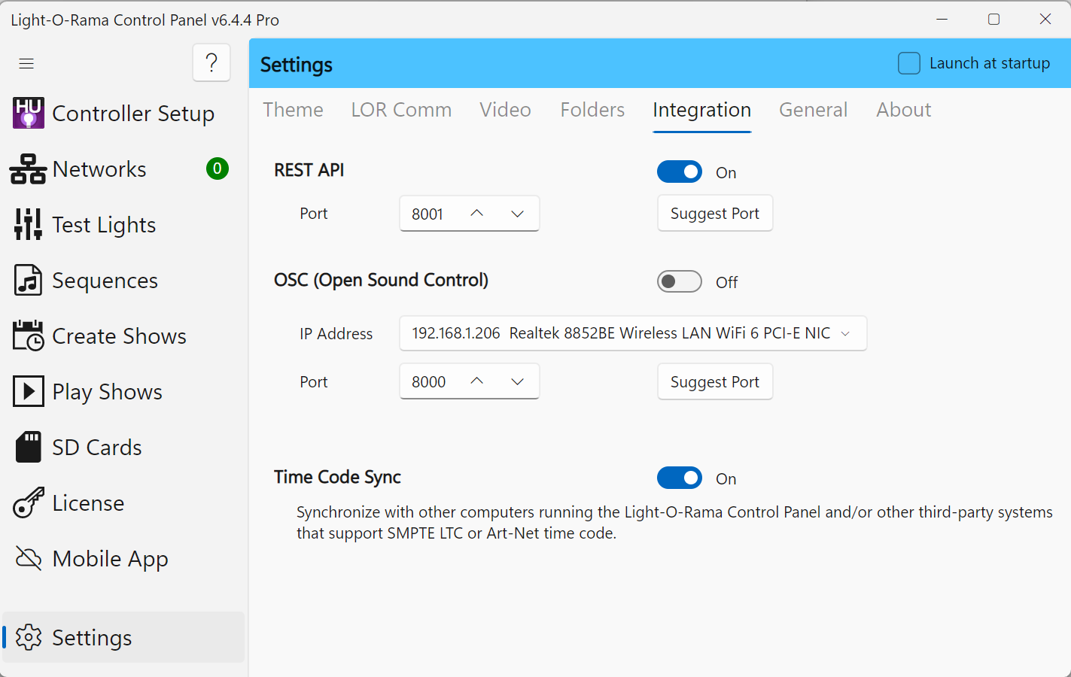1071x677 pixels.
Task: Open the Test Lights sliders icon
Action: click(x=29, y=225)
